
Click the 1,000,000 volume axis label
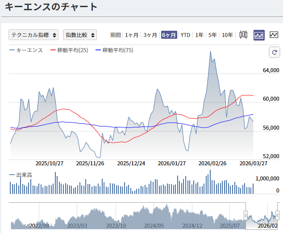[267, 178]
